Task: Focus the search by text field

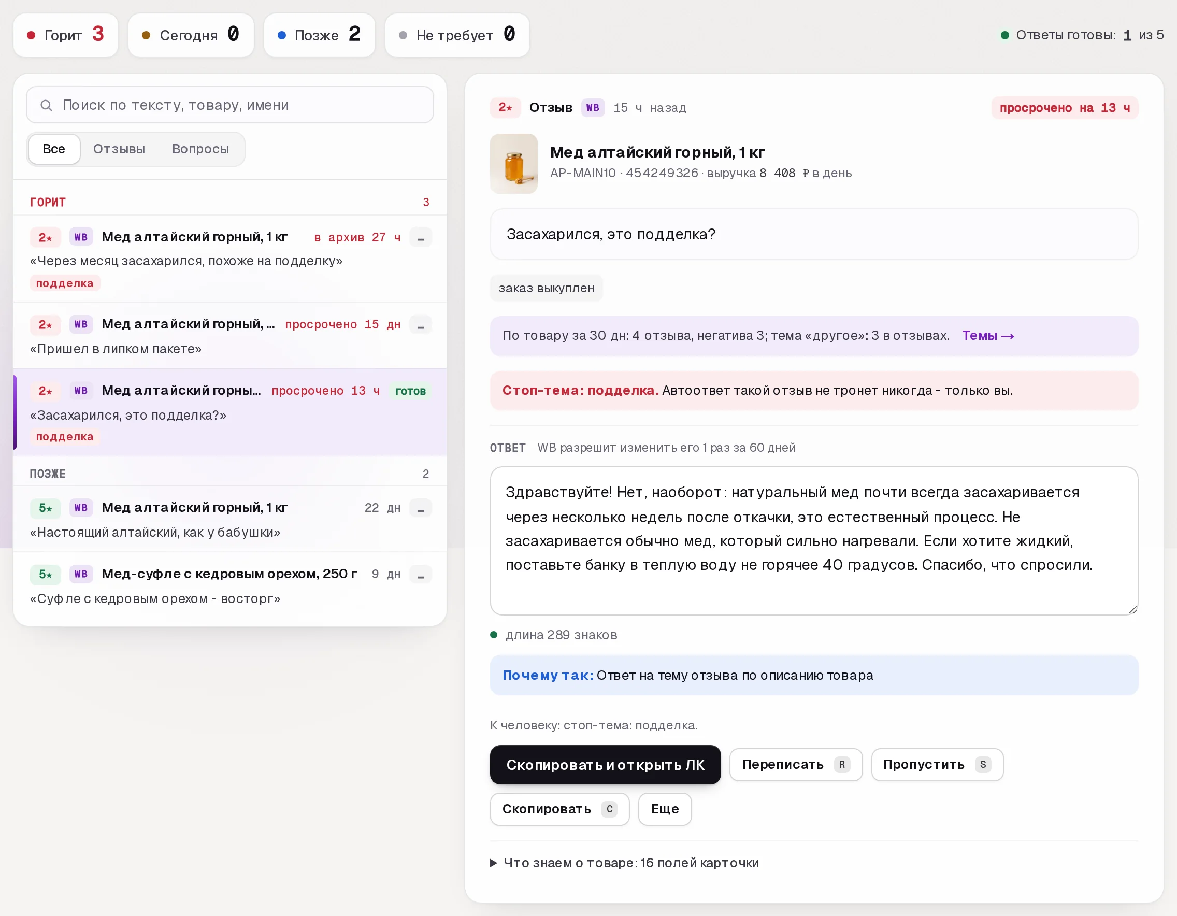Action: pyautogui.click(x=229, y=105)
